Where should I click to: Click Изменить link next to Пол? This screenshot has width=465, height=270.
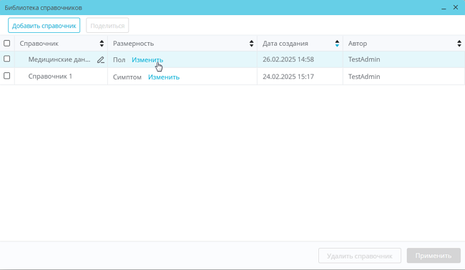[x=147, y=59]
